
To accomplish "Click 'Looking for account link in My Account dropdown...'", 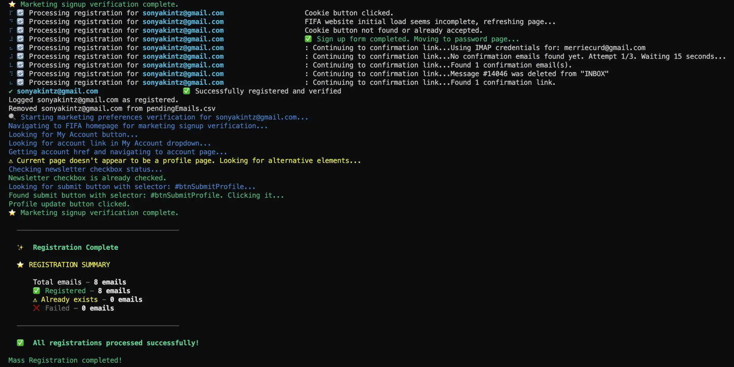I will (x=110, y=143).
